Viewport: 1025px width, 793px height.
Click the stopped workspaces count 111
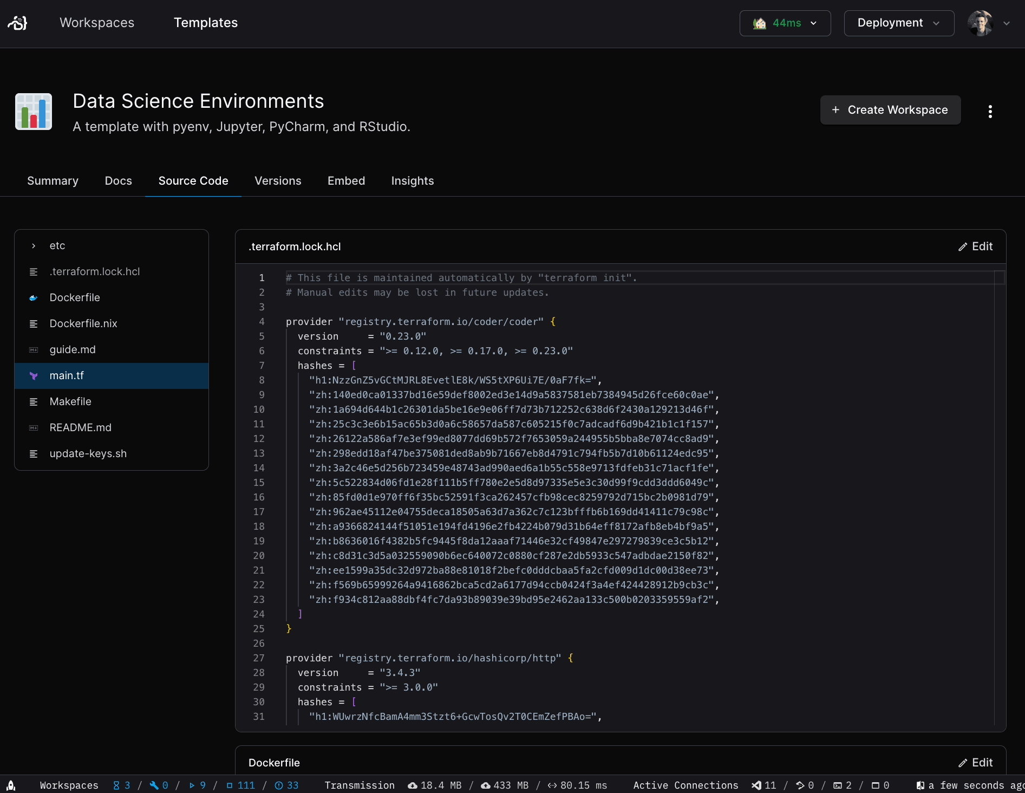(240, 785)
